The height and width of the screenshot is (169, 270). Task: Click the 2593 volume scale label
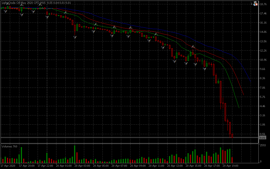[x=263, y=146]
